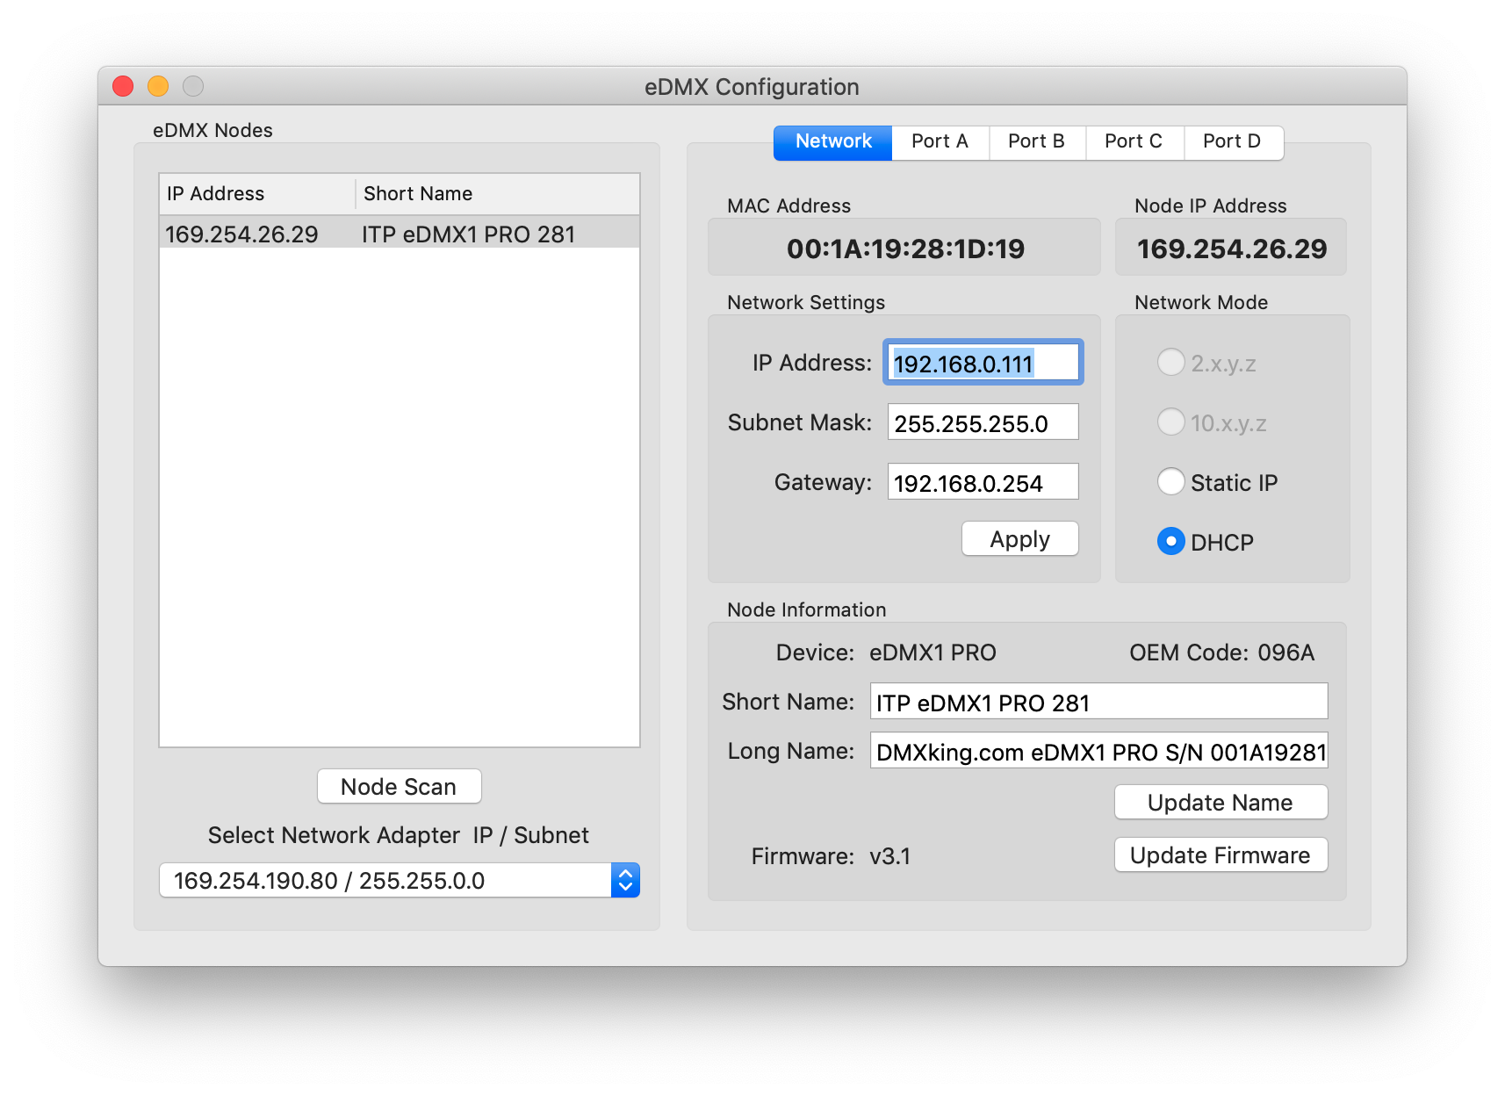Open the Port B tab
Viewport: 1505px width, 1096px height.
(1037, 141)
